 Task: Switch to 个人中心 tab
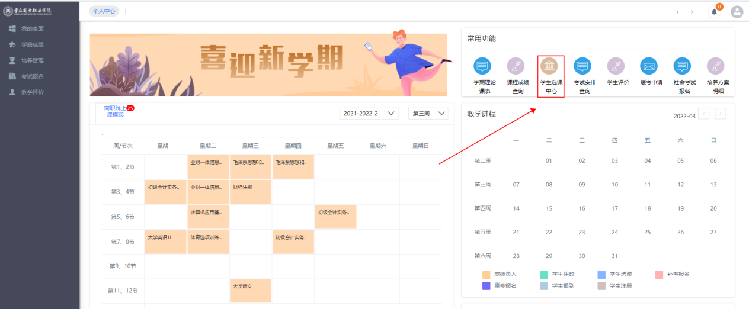(104, 11)
